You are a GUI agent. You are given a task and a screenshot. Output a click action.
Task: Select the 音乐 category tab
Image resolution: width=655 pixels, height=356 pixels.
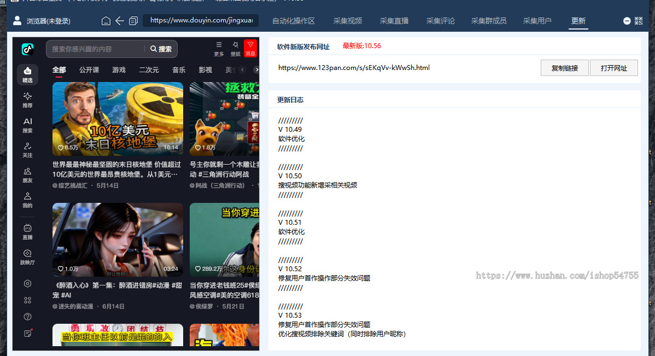coord(178,70)
